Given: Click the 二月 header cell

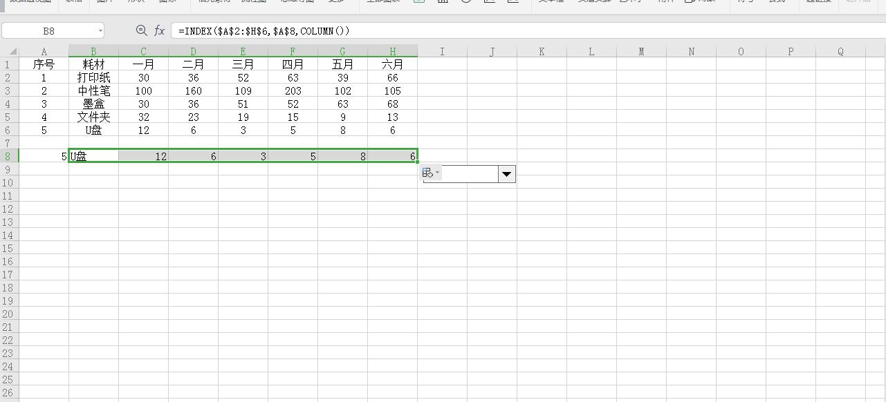Looking at the screenshot, I should tap(194, 64).
